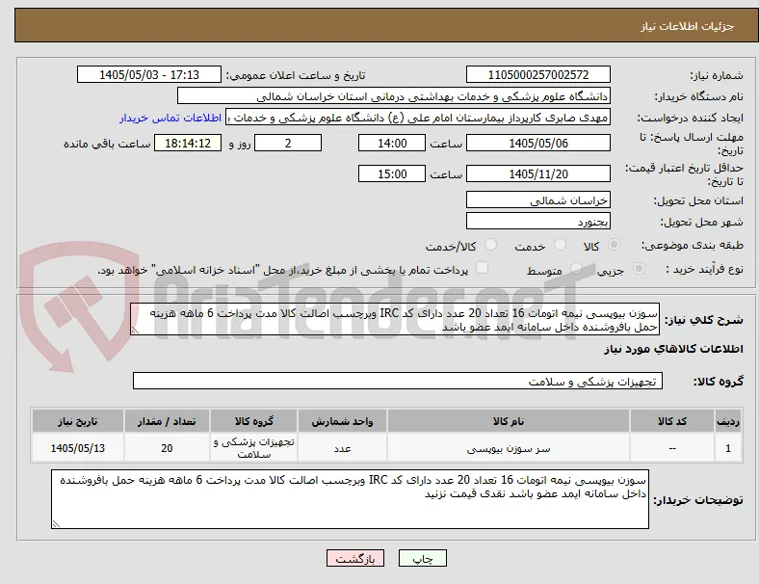
Task: Click the request creator field مهدی صابری
Action: [x=418, y=118]
